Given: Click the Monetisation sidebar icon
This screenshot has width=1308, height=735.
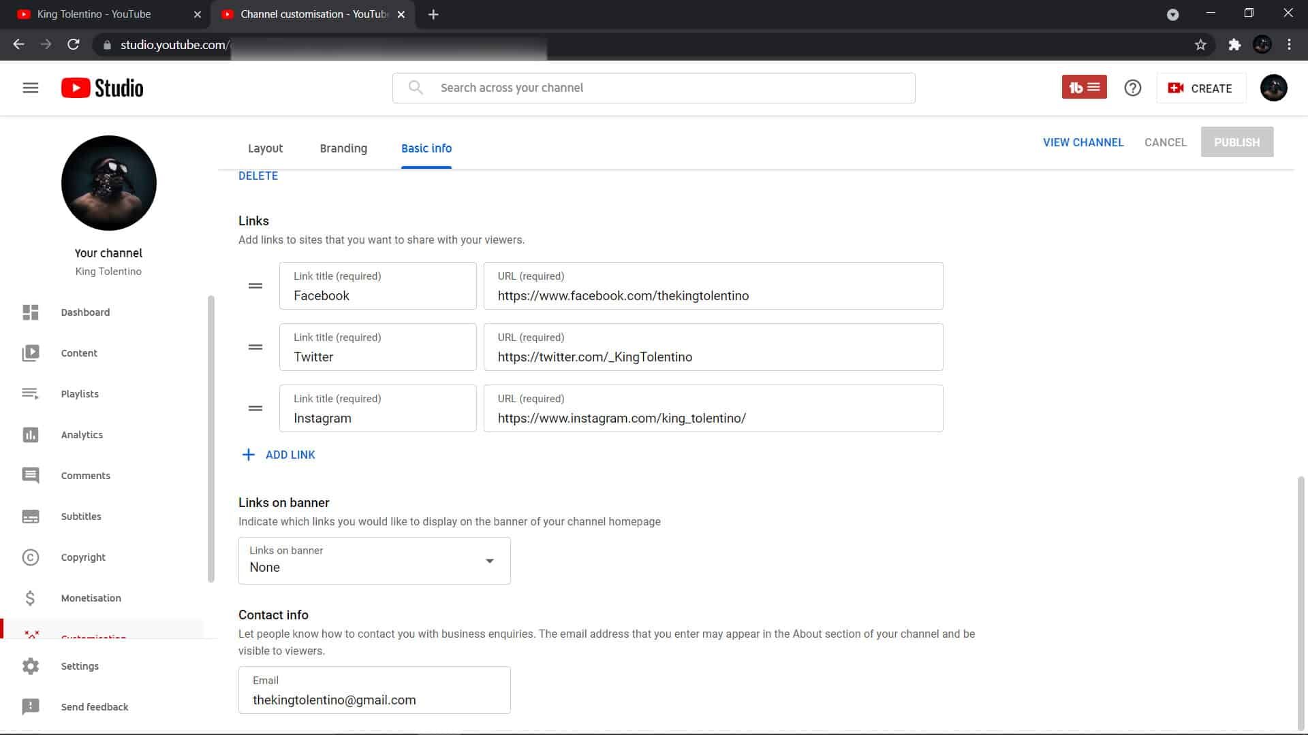Looking at the screenshot, I should coord(30,598).
